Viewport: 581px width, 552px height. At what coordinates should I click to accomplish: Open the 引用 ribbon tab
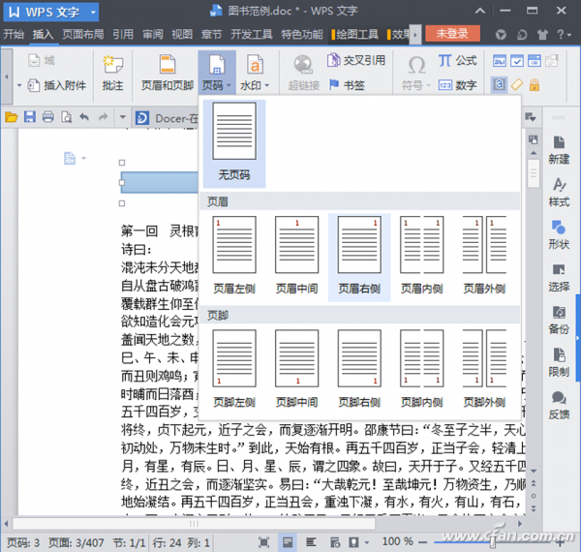pos(123,34)
